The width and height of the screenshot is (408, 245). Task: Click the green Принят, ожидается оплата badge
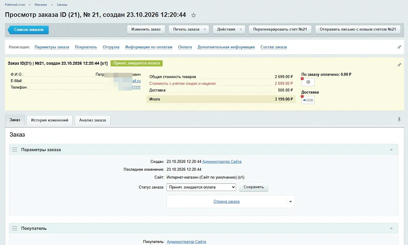pyautogui.click(x=137, y=63)
